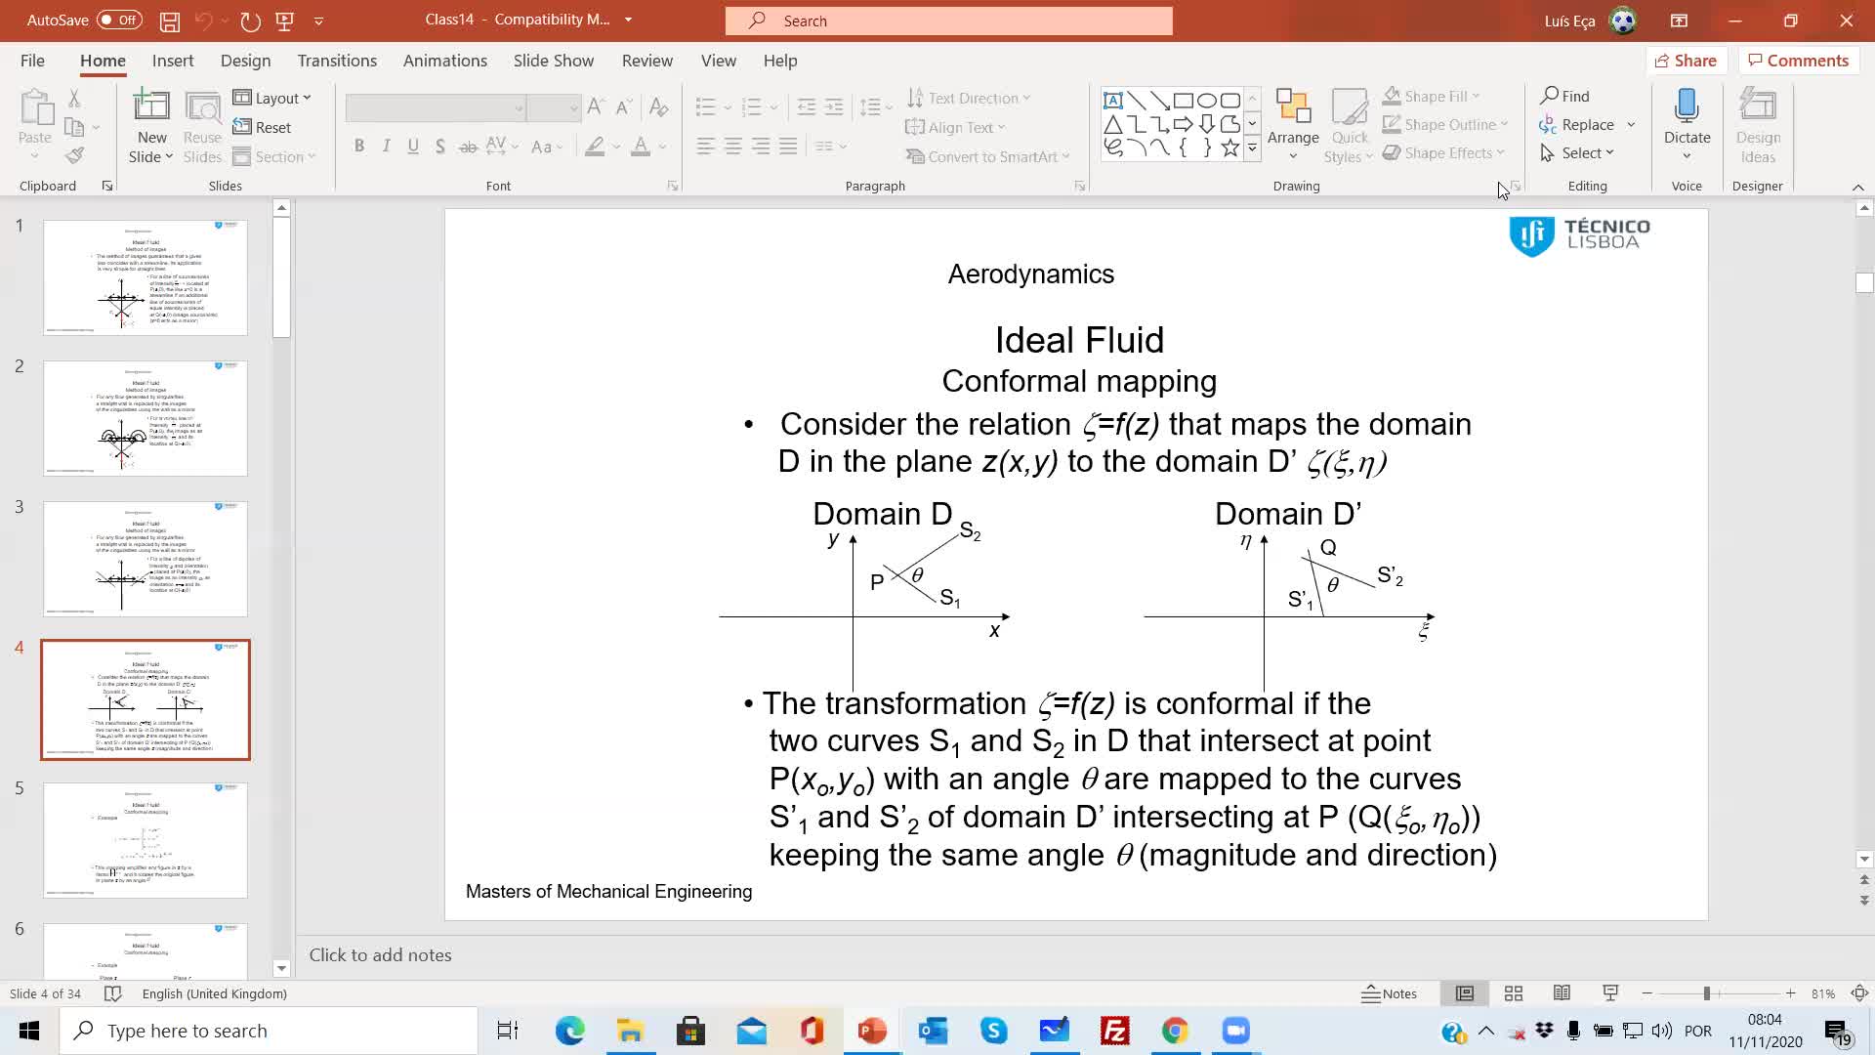Open the Slide Show menu
This screenshot has height=1055, width=1875.
click(553, 60)
